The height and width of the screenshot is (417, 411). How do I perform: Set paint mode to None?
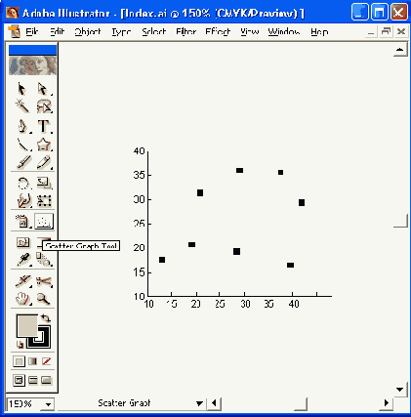[x=47, y=361]
